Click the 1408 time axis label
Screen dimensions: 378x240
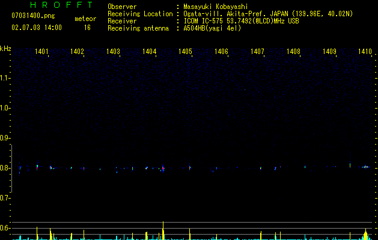coord(293,51)
